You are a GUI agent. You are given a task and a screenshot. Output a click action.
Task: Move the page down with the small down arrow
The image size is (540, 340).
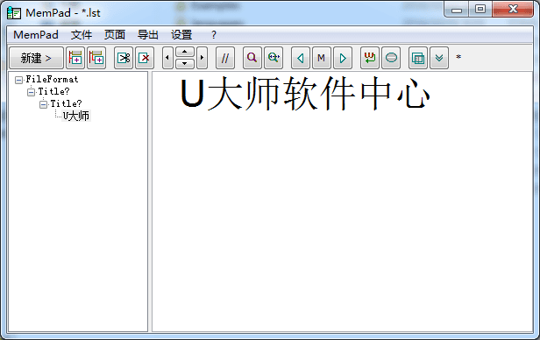[x=185, y=64]
